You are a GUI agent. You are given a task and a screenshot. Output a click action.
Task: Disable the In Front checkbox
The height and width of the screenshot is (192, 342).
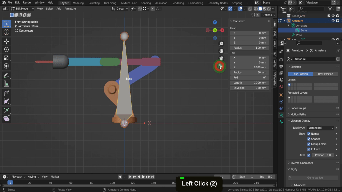click(x=309, y=149)
